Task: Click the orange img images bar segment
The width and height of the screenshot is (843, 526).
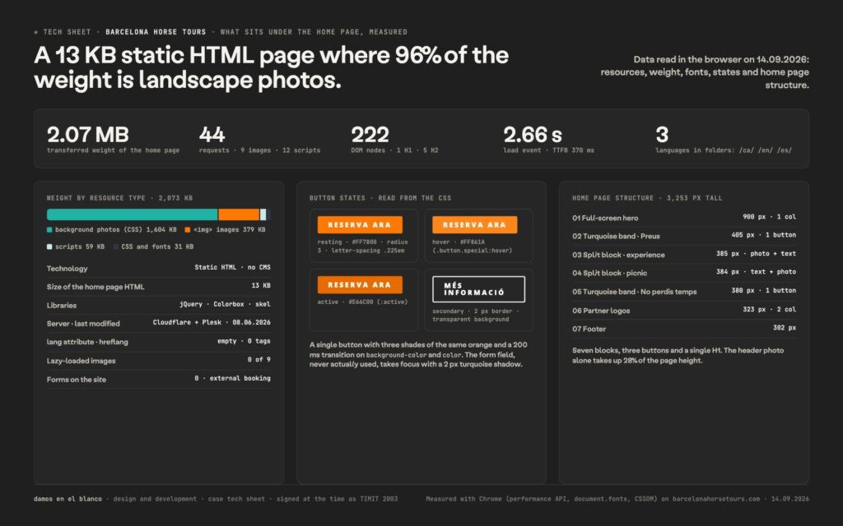Action: (x=239, y=215)
